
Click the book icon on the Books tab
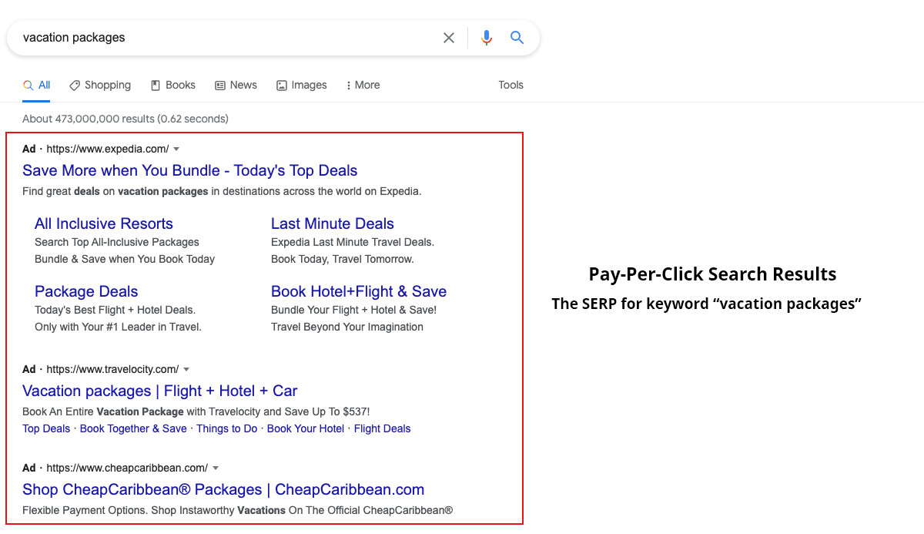pos(153,85)
